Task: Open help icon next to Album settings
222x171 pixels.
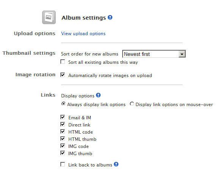Action: (110, 17)
